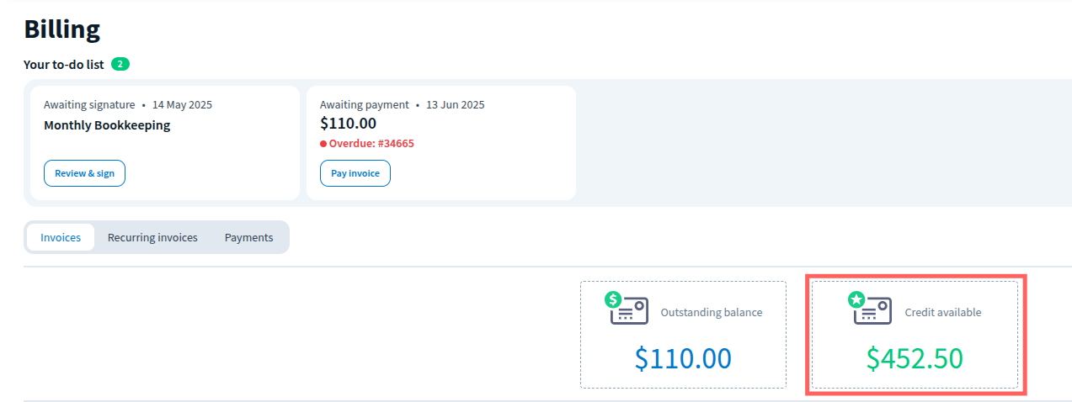The width and height of the screenshot is (1072, 402).
Task: Click the 'Credit available' label text
Action: (x=942, y=312)
